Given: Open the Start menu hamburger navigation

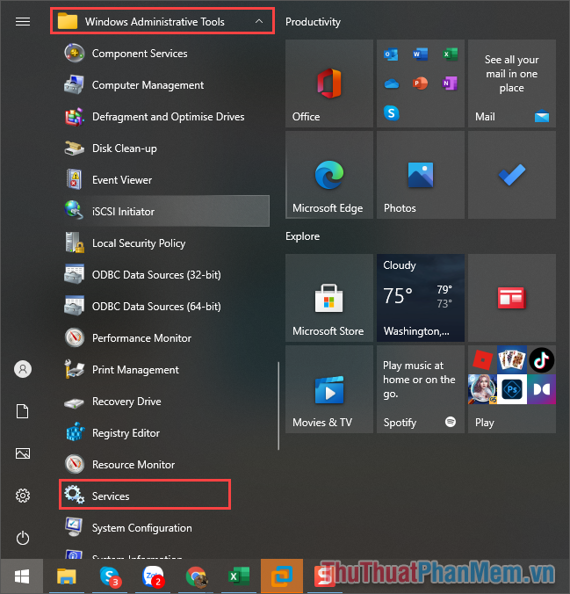Looking at the screenshot, I should click(23, 22).
